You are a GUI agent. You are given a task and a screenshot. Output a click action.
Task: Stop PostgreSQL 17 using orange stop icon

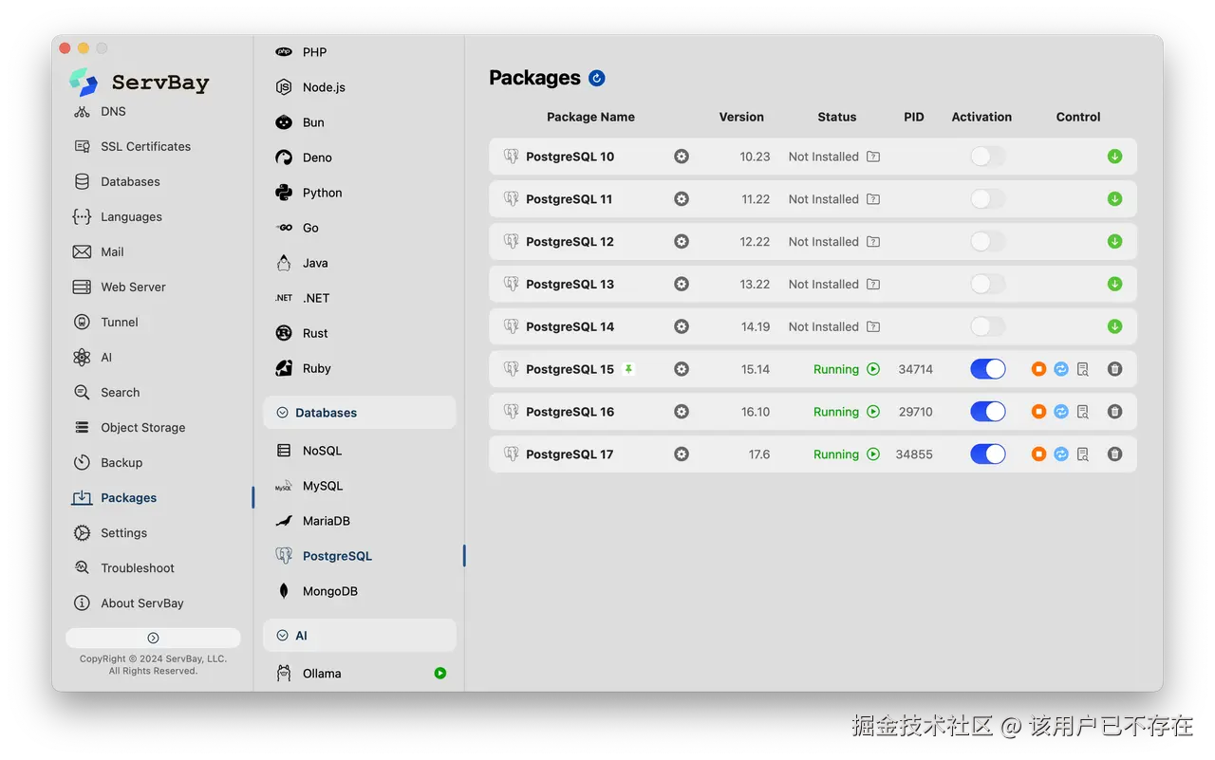(x=1038, y=454)
